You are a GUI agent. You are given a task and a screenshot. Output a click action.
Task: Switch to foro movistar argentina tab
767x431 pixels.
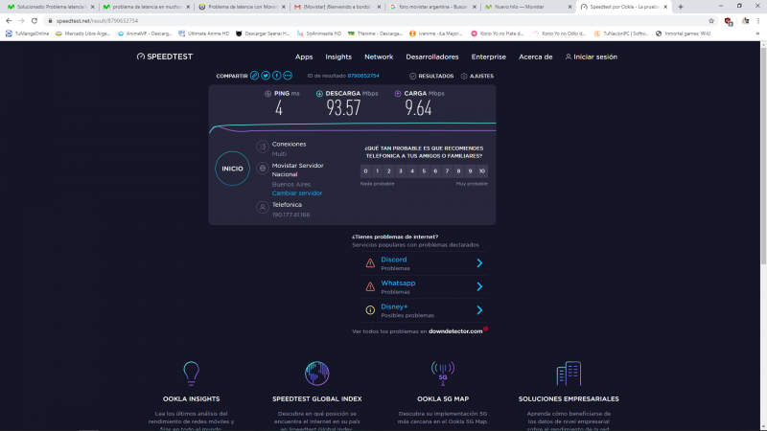click(x=432, y=7)
